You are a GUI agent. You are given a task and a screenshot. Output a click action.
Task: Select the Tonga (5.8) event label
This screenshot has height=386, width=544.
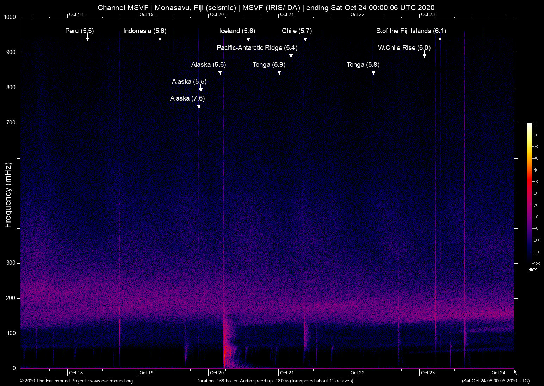click(x=363, y=65)
